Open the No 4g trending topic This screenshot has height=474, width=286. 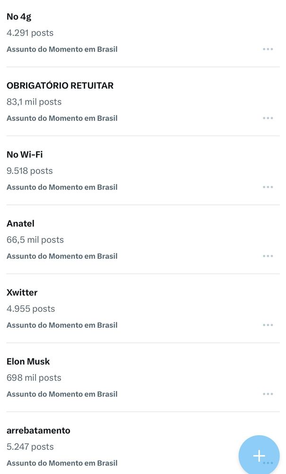click(143, 33)
